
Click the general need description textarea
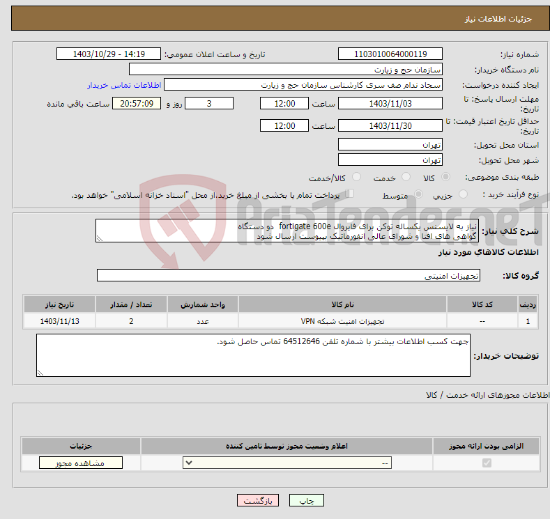click(x=287, y=231)
